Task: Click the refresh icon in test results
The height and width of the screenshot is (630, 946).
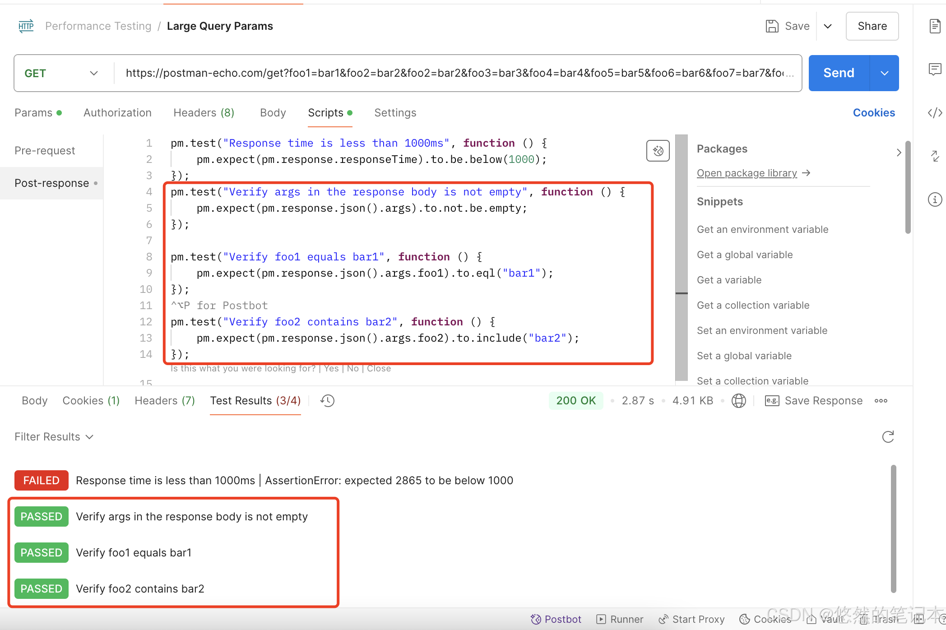Action: point(888,437)
